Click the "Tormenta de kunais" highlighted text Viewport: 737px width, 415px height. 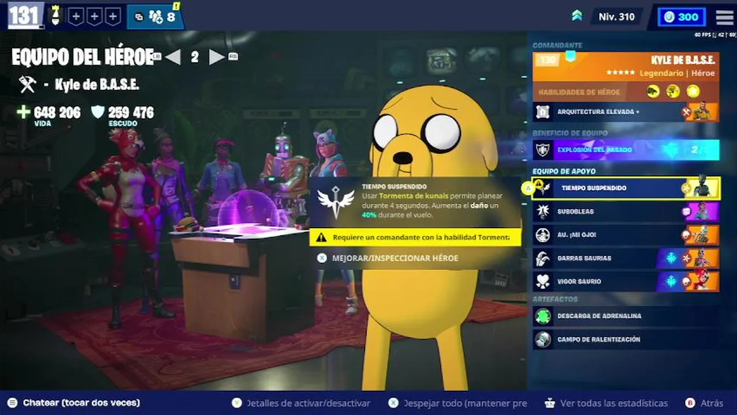(413, 197)
